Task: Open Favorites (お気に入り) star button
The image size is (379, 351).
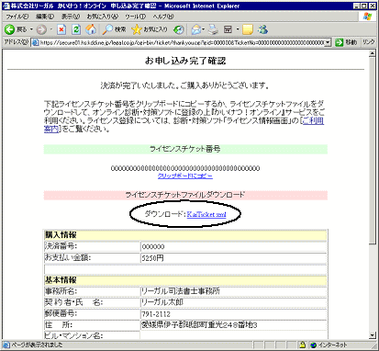Action: point(150,29)
